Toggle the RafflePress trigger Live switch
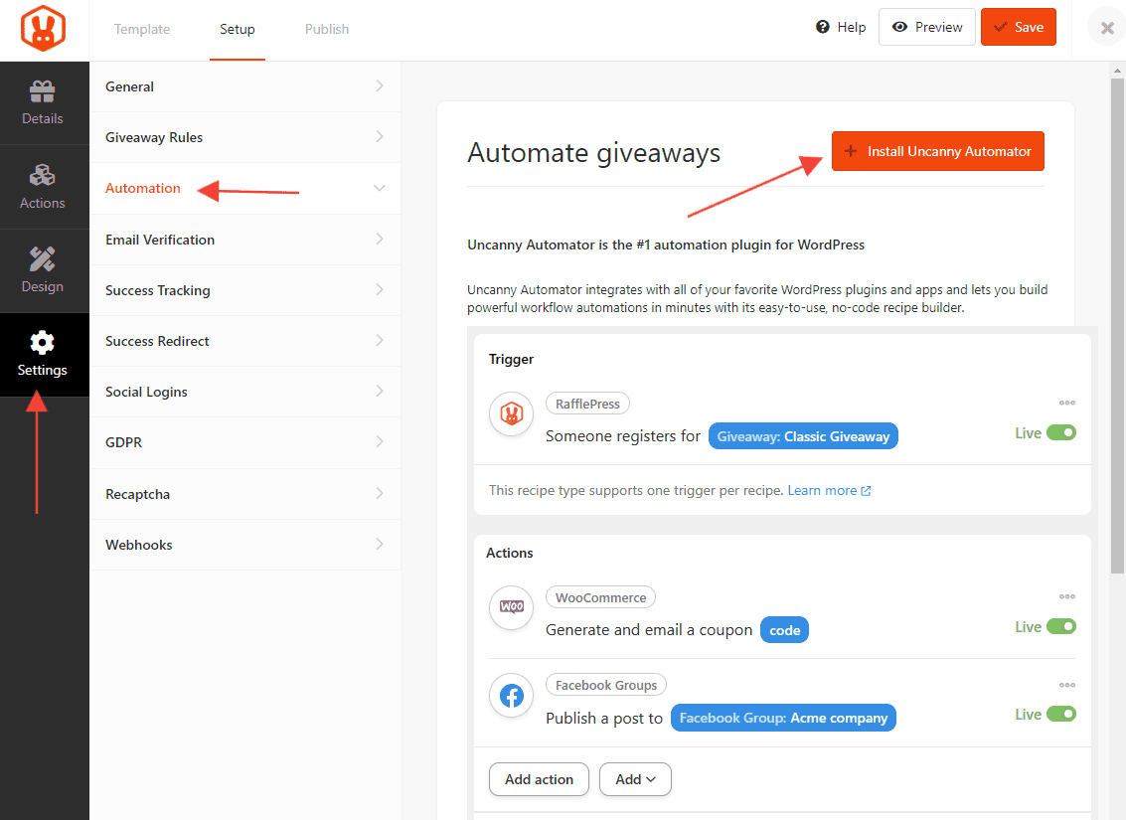Image resolution: width=1126 pixels, height=820 pixels. click(x=1061, y=433)
